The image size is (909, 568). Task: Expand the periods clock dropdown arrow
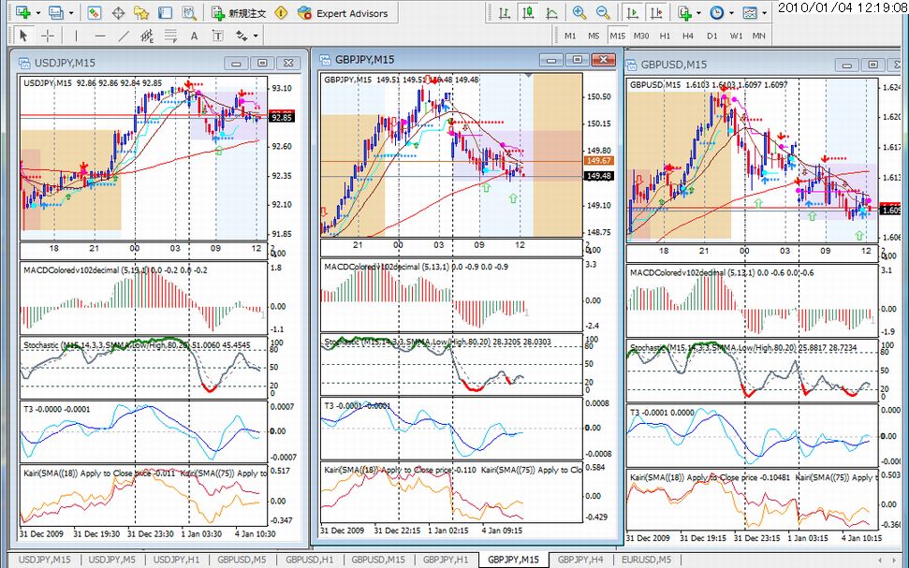[732, 13]
